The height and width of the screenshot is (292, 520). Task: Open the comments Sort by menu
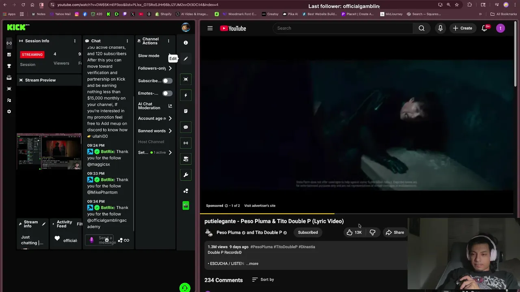click(x=263, y=279)
